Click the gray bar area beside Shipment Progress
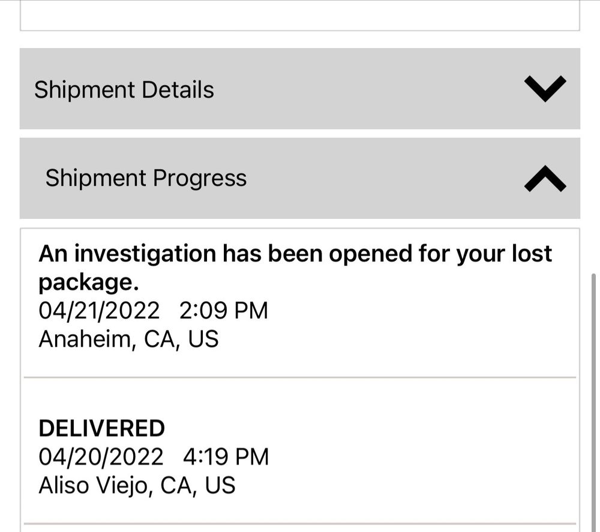This screenshot has width=600, height=532. (x=384, y=179)
